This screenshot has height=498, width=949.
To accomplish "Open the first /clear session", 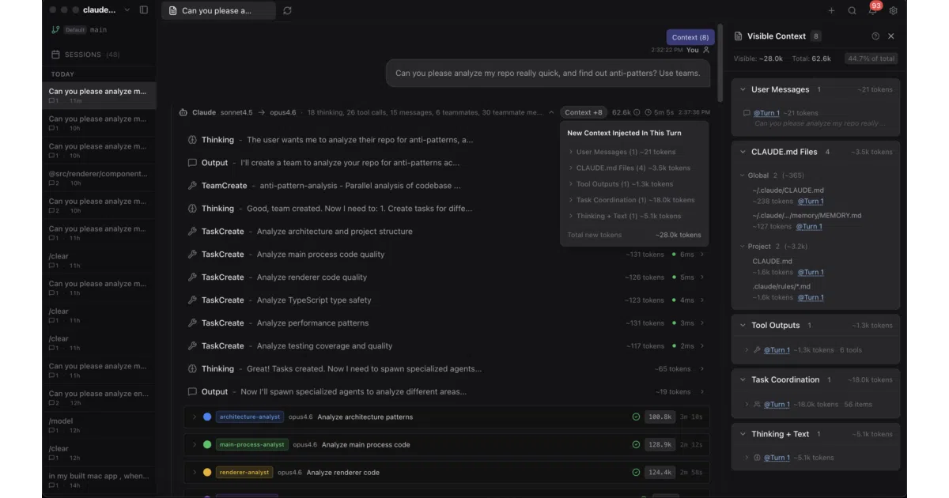I will tap(99, 260).
